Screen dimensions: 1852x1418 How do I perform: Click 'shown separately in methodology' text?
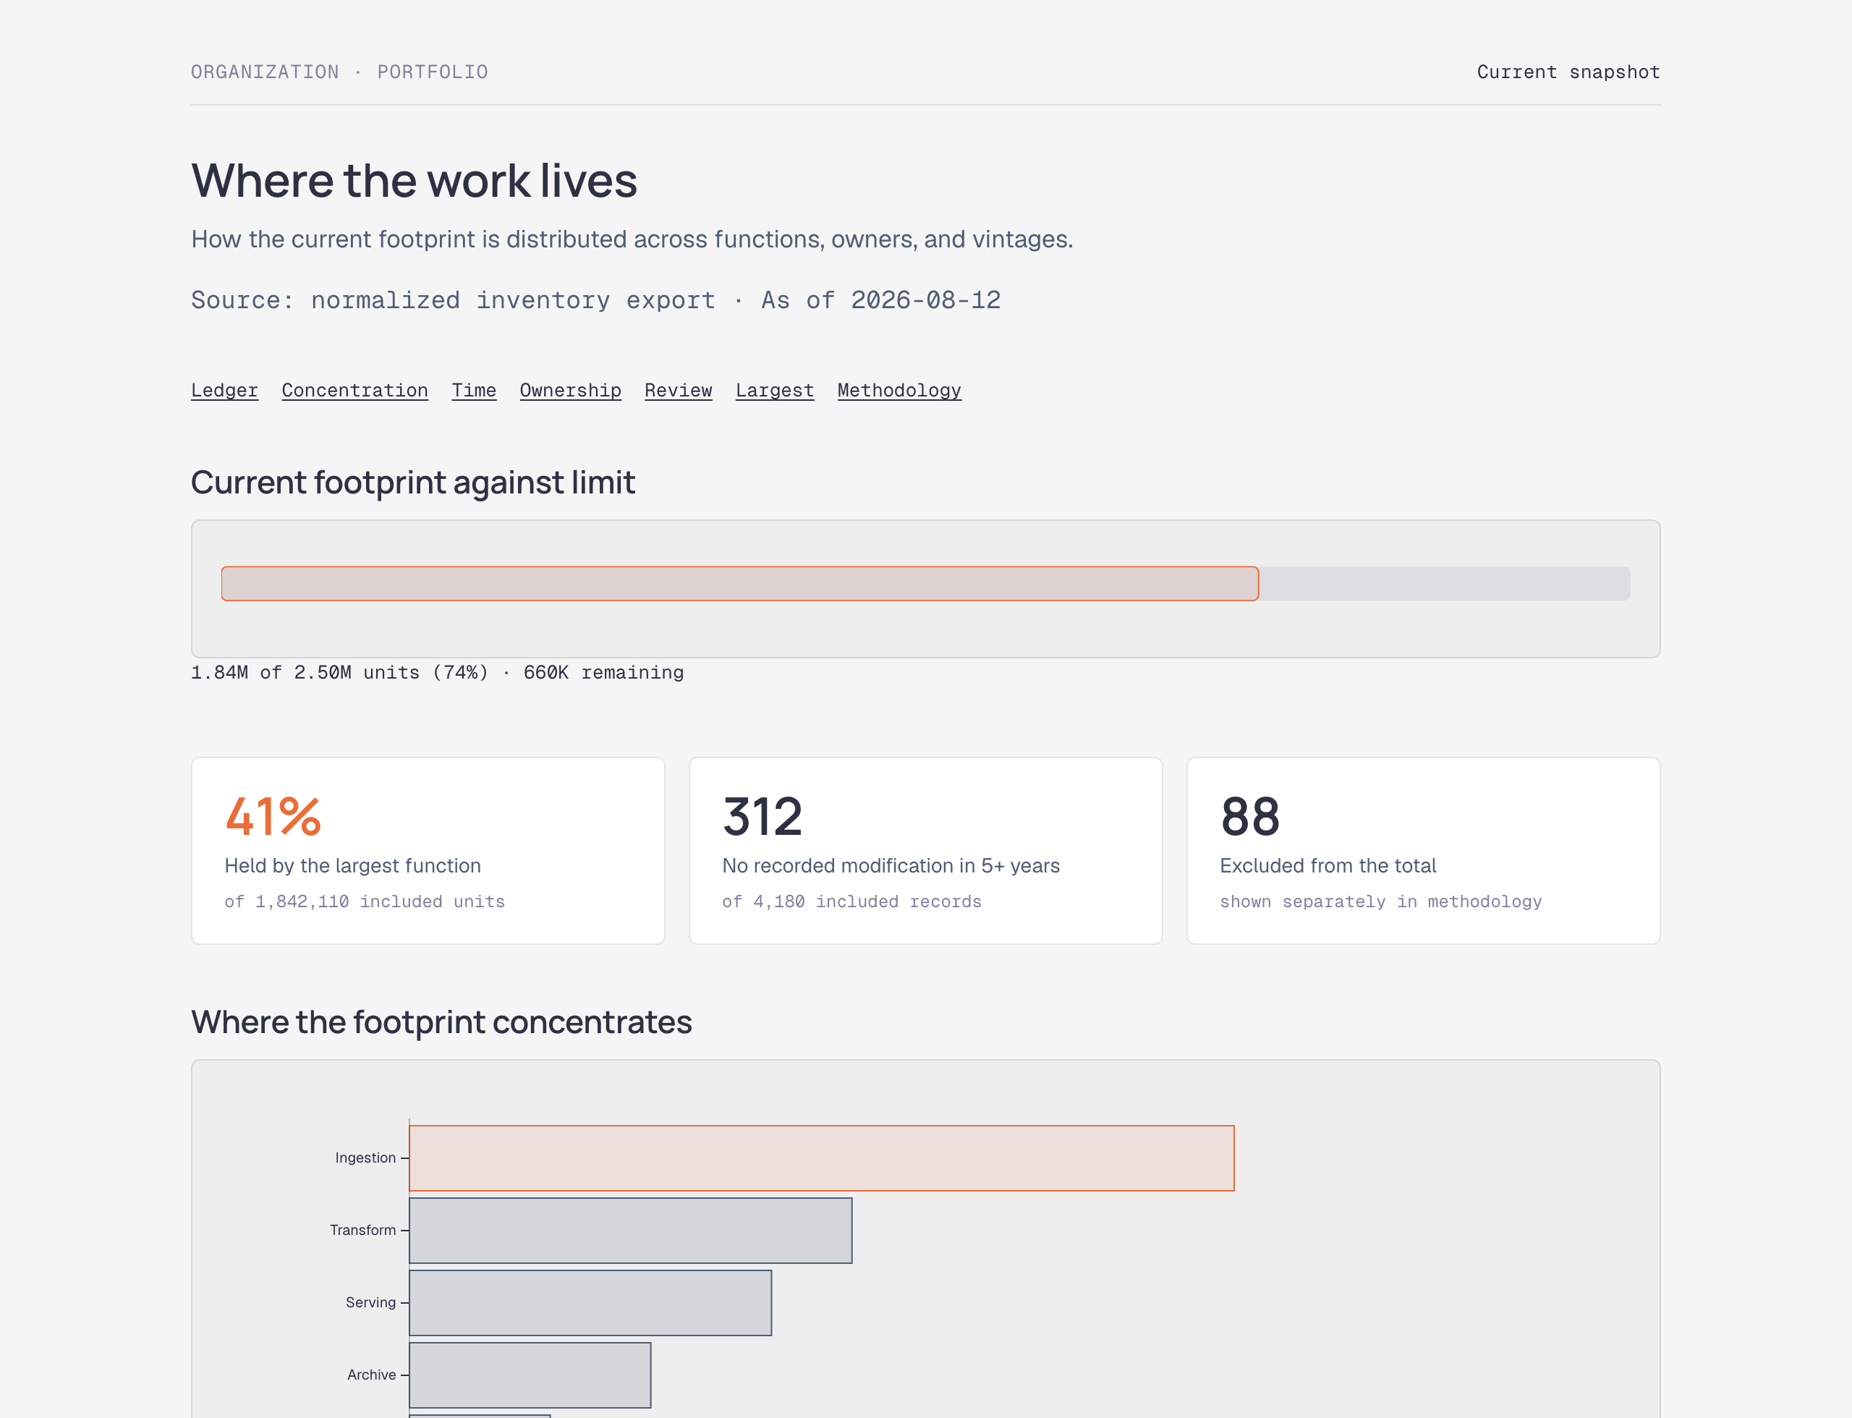[1381, 901]
